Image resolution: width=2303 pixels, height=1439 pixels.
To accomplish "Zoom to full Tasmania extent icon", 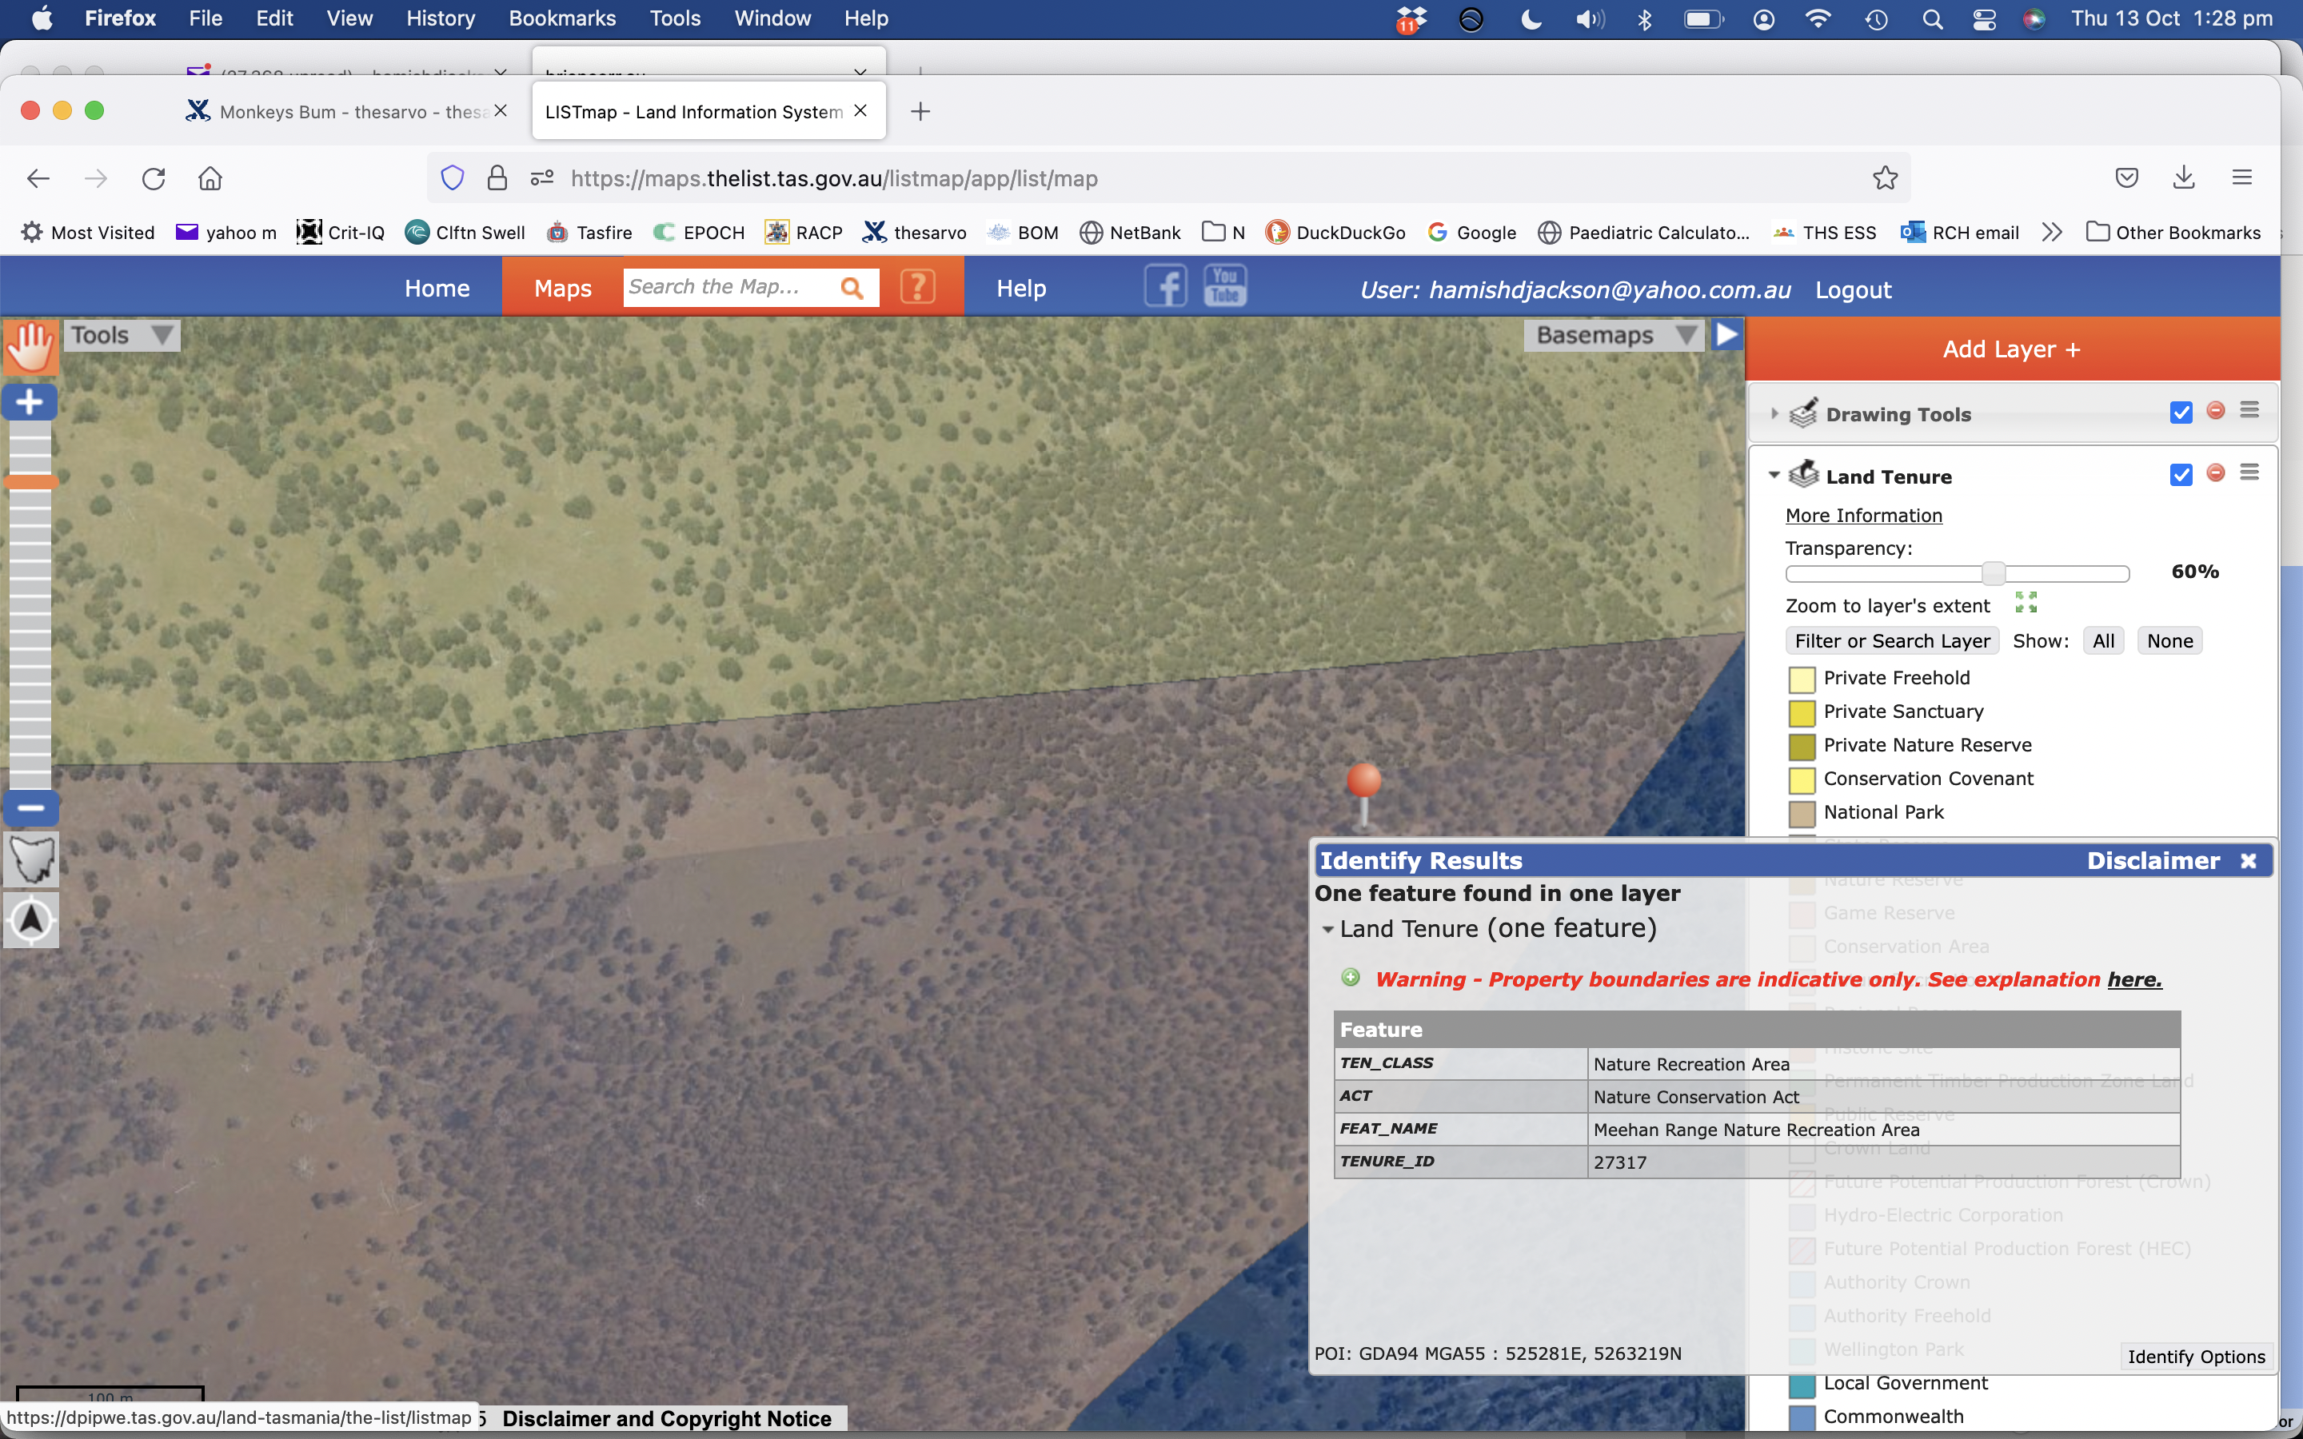I will coord(30,859).
